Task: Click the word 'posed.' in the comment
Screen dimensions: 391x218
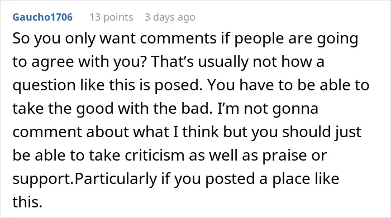Action: [178, 85]
